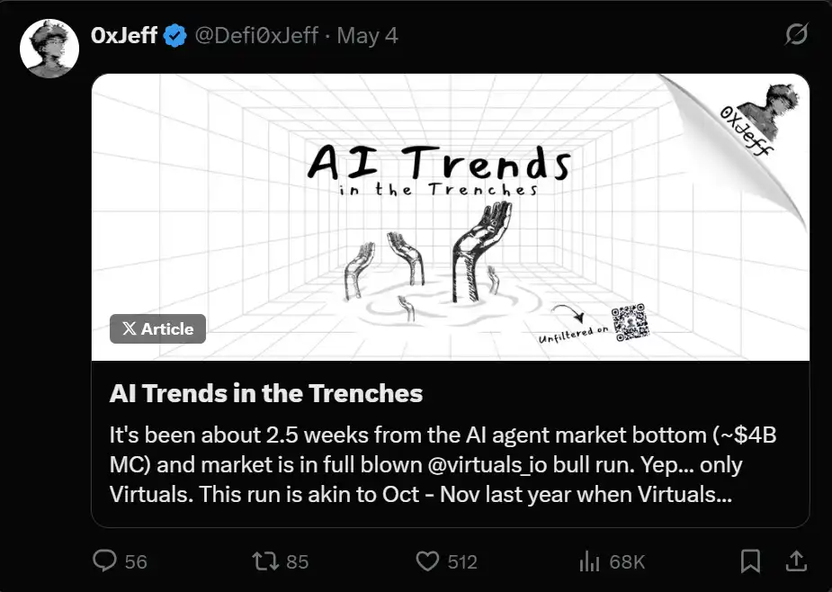Like the post with the heart icon
This screenshot has width=832, height=592.
427,561
